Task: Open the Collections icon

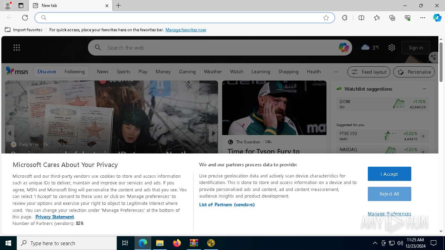Action: (x=392, y=18)
